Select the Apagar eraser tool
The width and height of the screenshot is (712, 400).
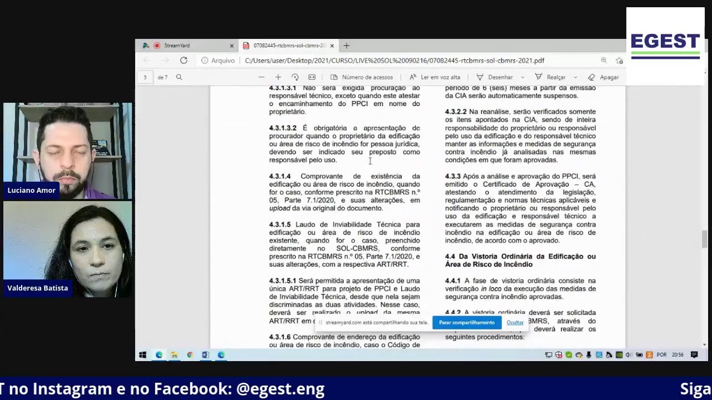click(x=603, y=77)
